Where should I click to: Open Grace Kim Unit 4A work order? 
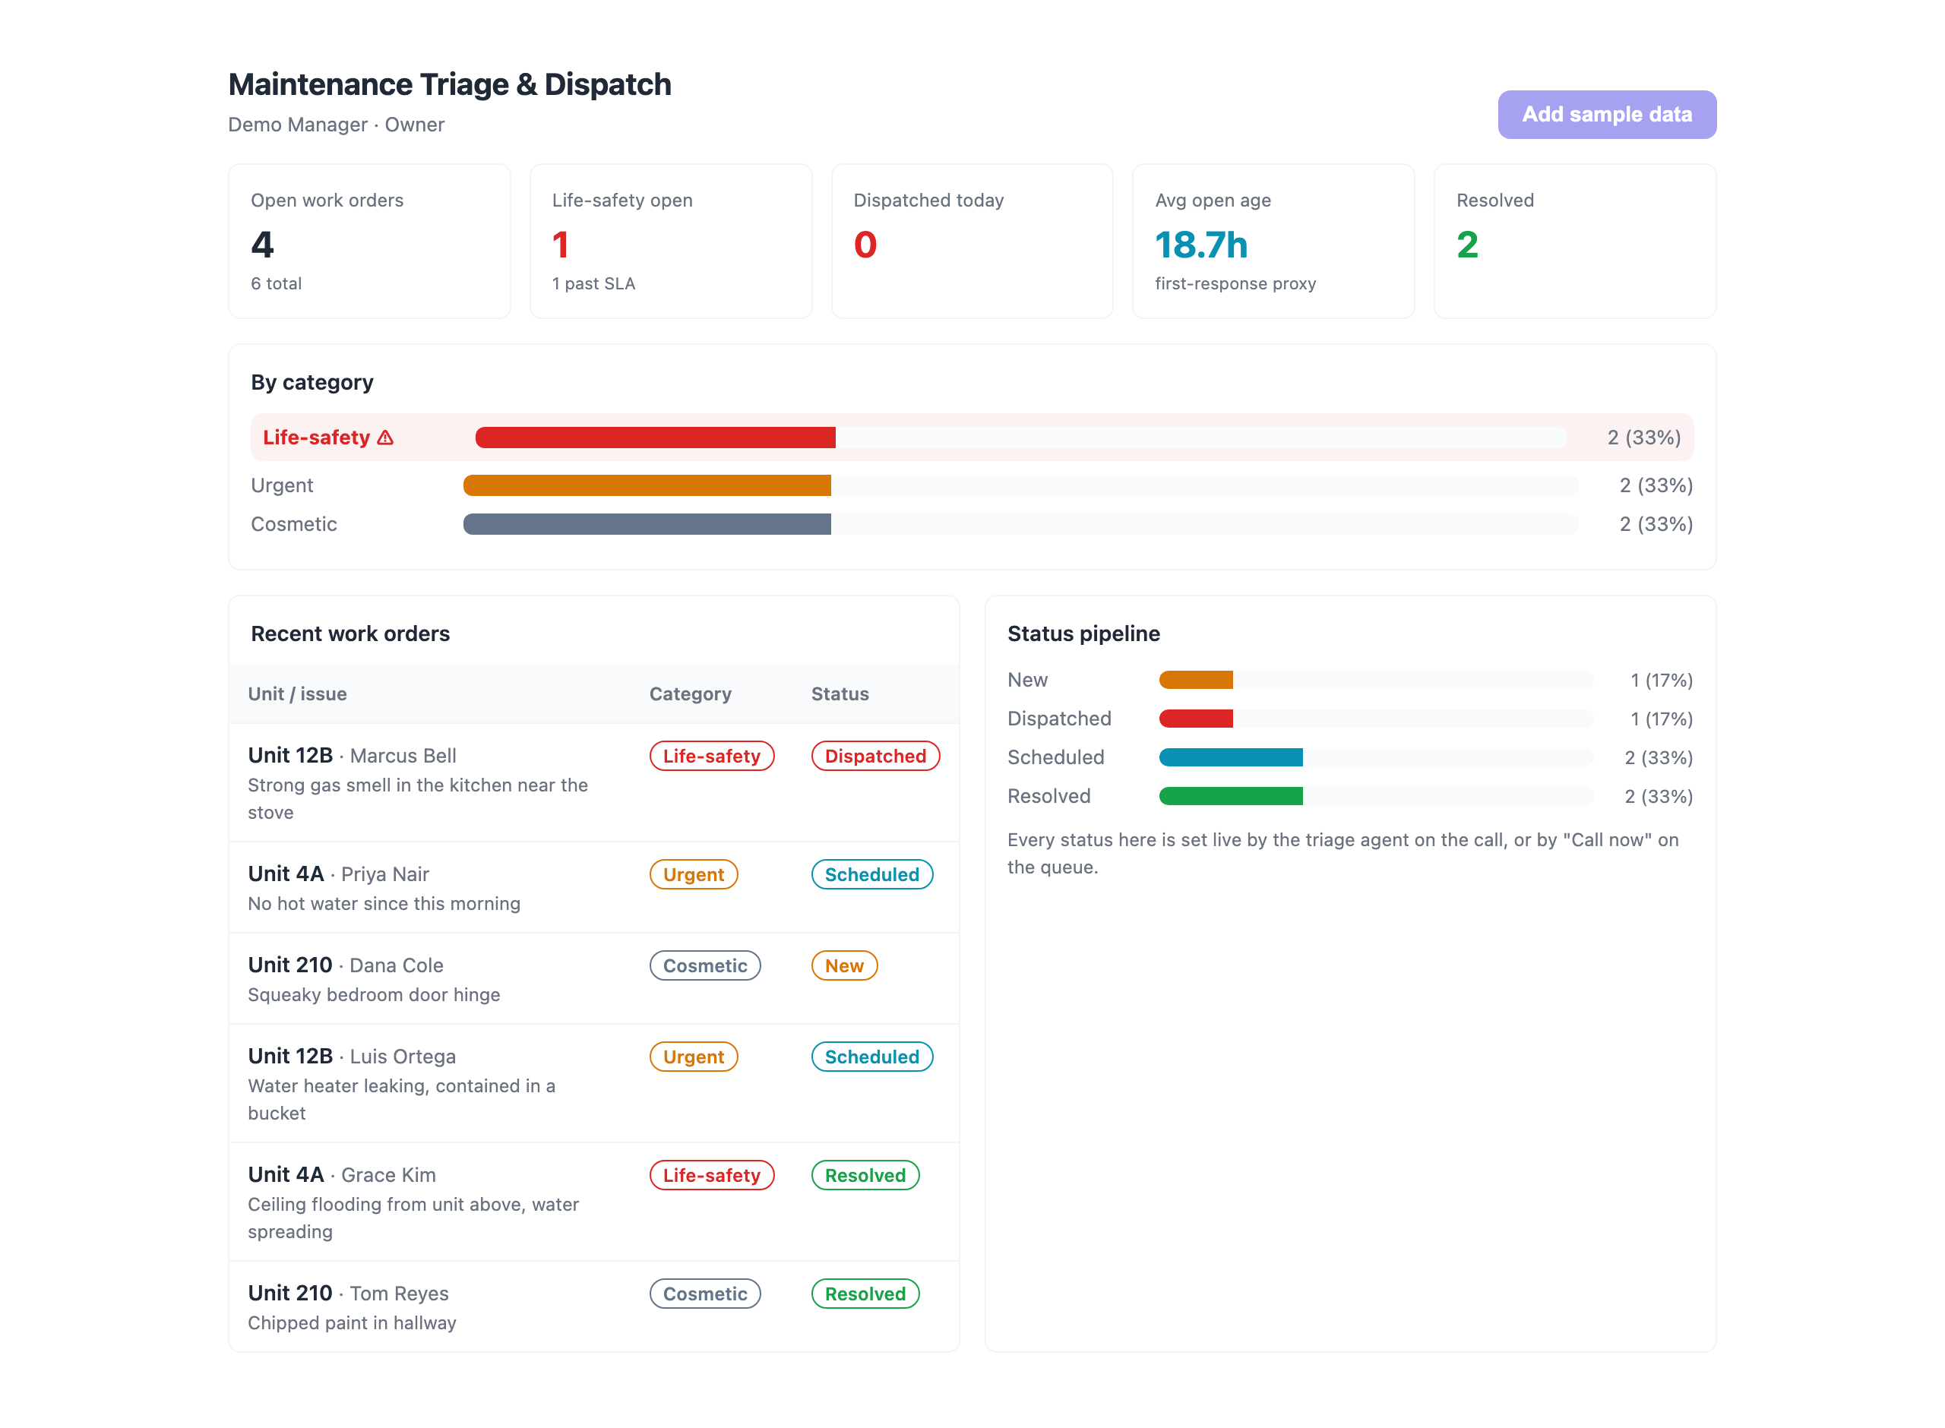coord(594,1202)
